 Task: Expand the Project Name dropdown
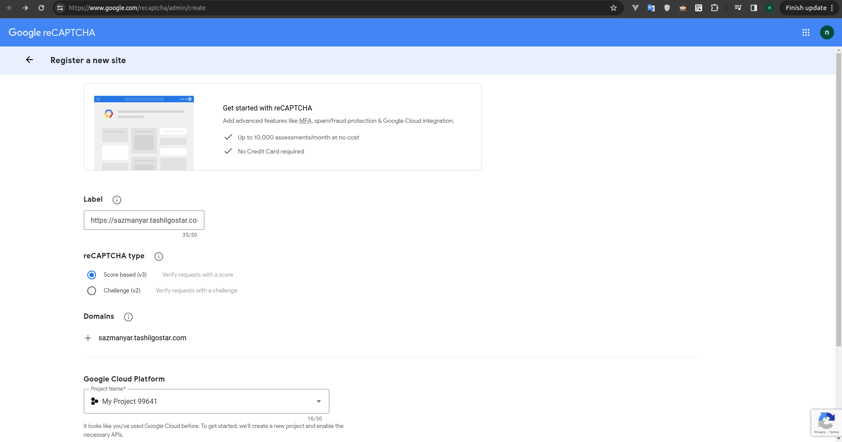coord(318,401)
